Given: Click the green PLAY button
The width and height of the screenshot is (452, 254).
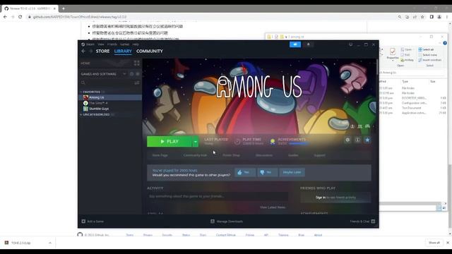Looking at the screenshot, I should [169, 141].
